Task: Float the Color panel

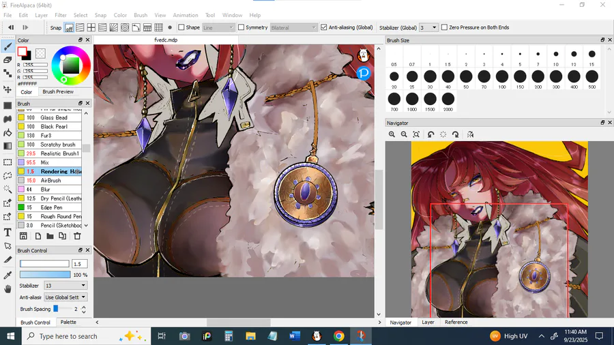Action: pyautogui.click(x=81, y=40)
